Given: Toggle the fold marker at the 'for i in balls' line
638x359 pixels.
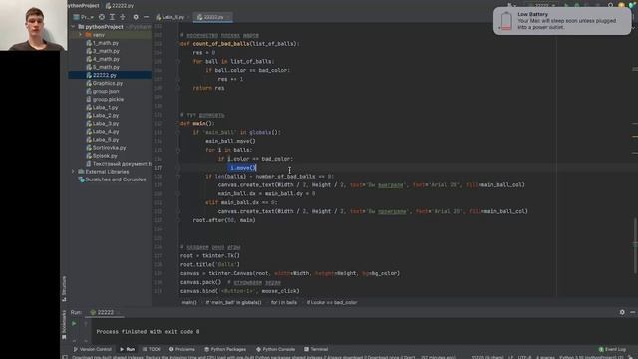Looking at the screenshot, I should click(x=178, y=150).
